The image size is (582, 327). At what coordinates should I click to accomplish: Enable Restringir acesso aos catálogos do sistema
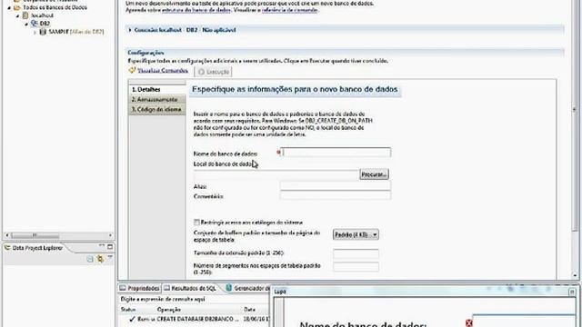[x=196, y=223]
